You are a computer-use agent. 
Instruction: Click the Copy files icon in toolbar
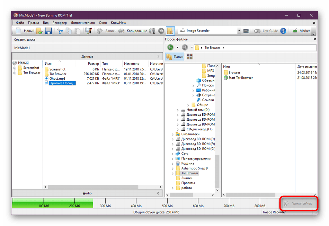[69, 31]
